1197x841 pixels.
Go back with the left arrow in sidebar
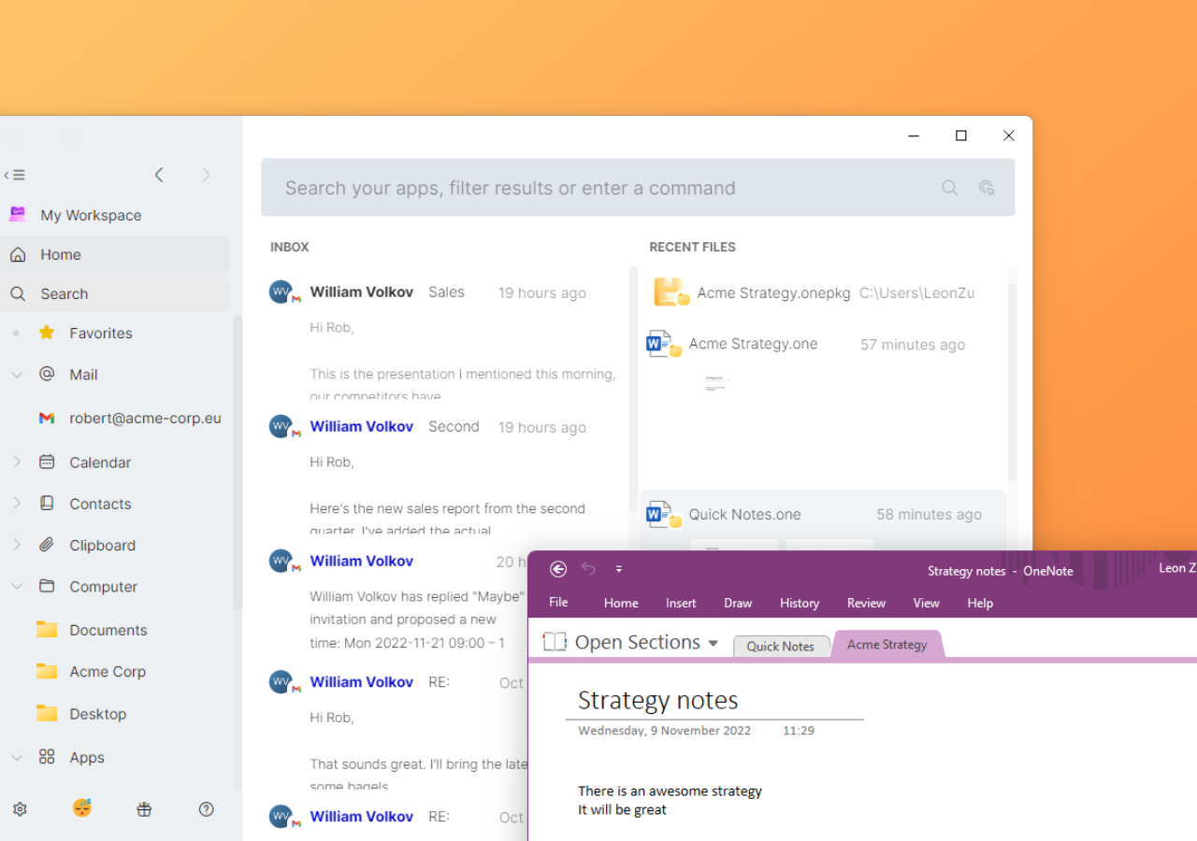click(159, 175)
